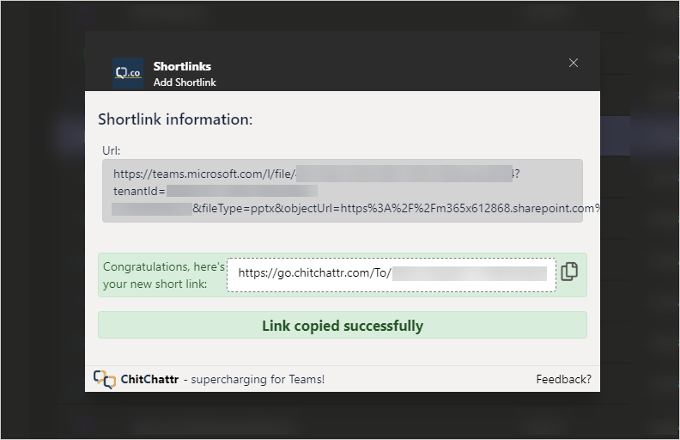
Task: Click the original teams.microsoft.com Url box
Action: click(x=343, y=191)
